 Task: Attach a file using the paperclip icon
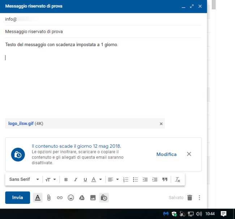point(49,197)
